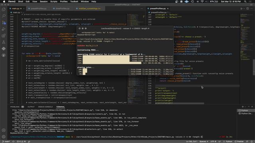255x143 pixels.
Task: Switch to presetProfiles.py tab in left group
Action: [38, 9]
